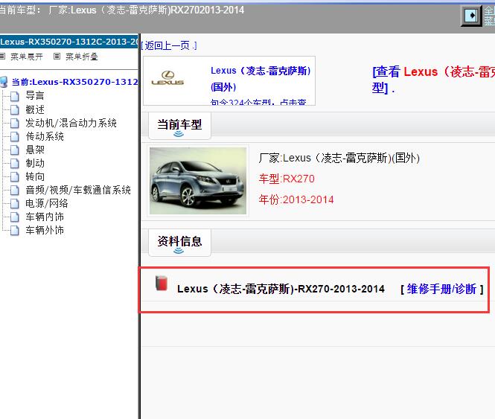Viewport: 495px width, 419px height.
Task: Open the 概述 tree item
Action: tap(35, 109)
